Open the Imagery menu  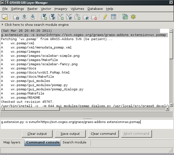61,9
